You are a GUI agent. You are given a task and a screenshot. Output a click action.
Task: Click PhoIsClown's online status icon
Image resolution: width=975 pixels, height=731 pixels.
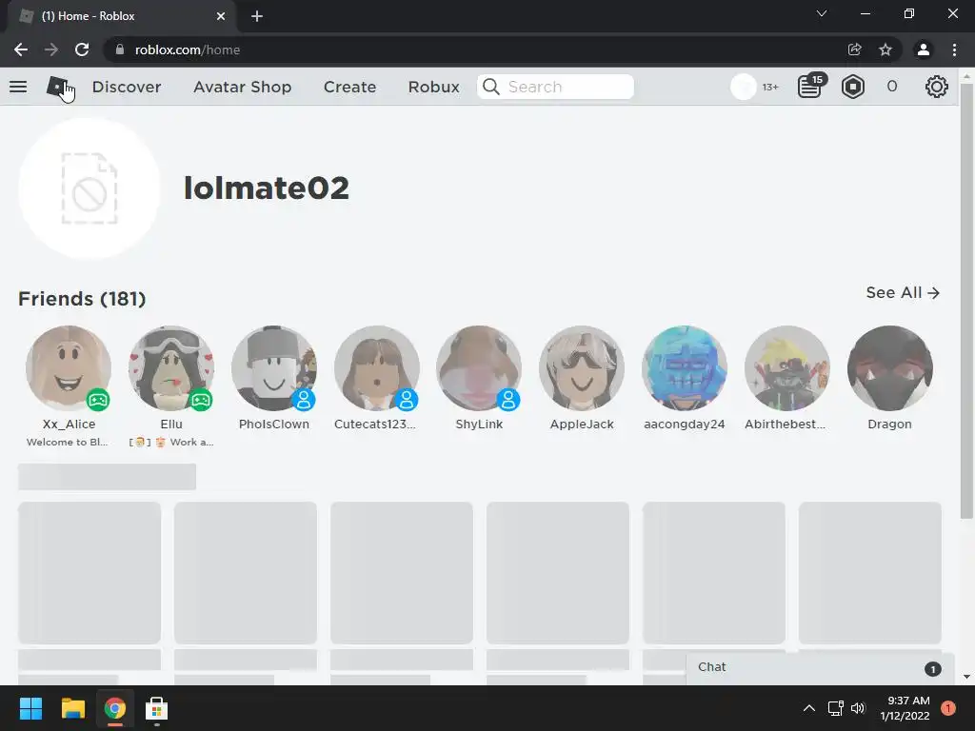[304, 400]
